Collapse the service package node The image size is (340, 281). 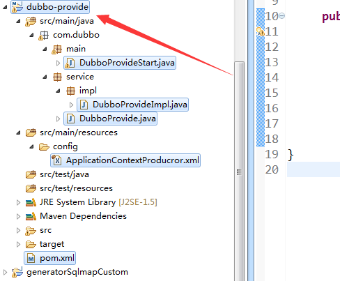[x=45, y=77]
